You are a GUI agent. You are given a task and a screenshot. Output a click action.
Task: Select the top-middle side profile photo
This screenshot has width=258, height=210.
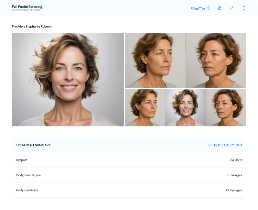pos(155,60)
